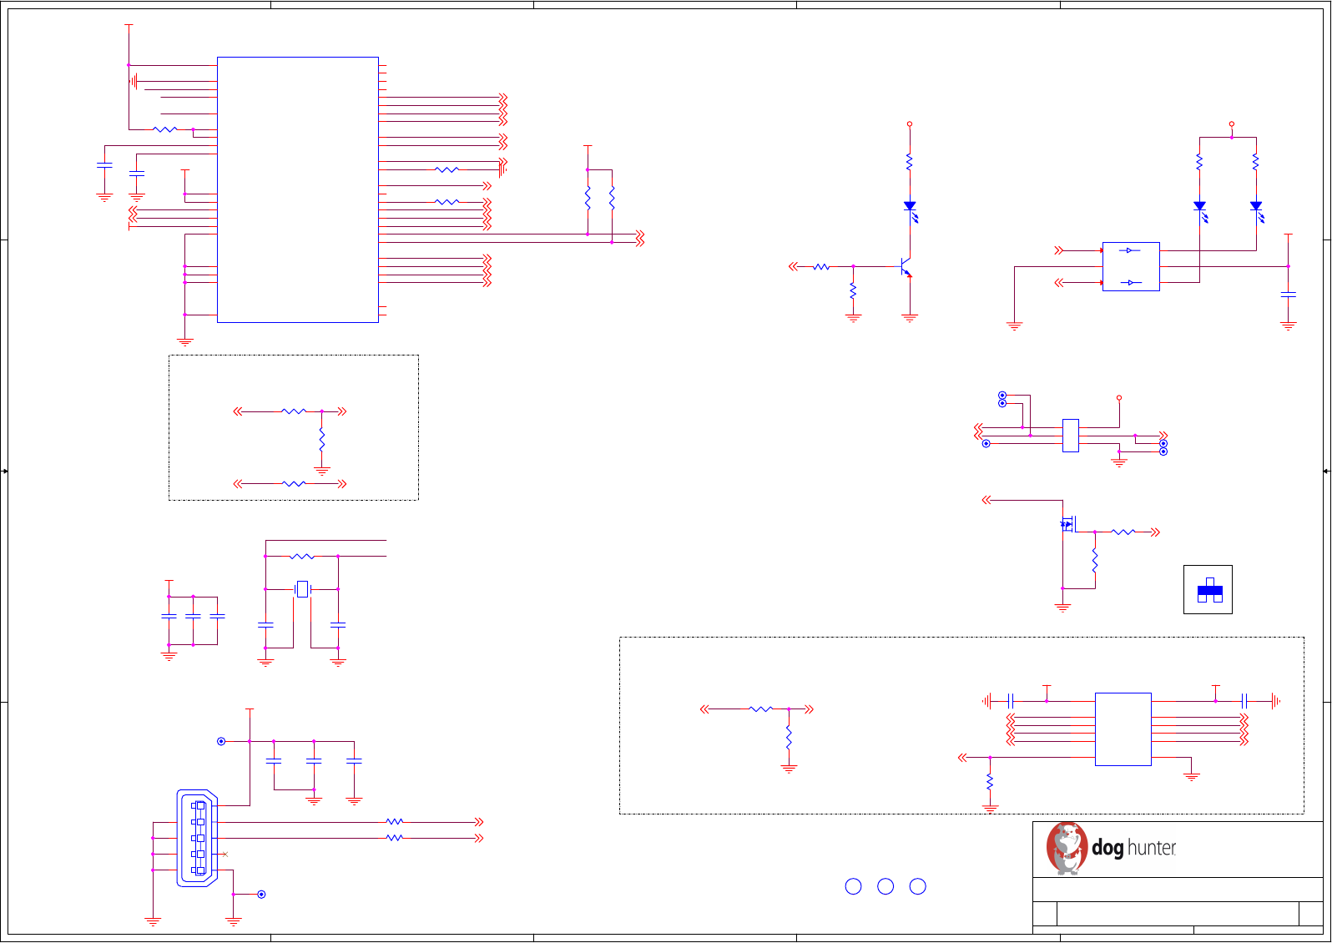Click the crystal oscillator symbol

302,589
